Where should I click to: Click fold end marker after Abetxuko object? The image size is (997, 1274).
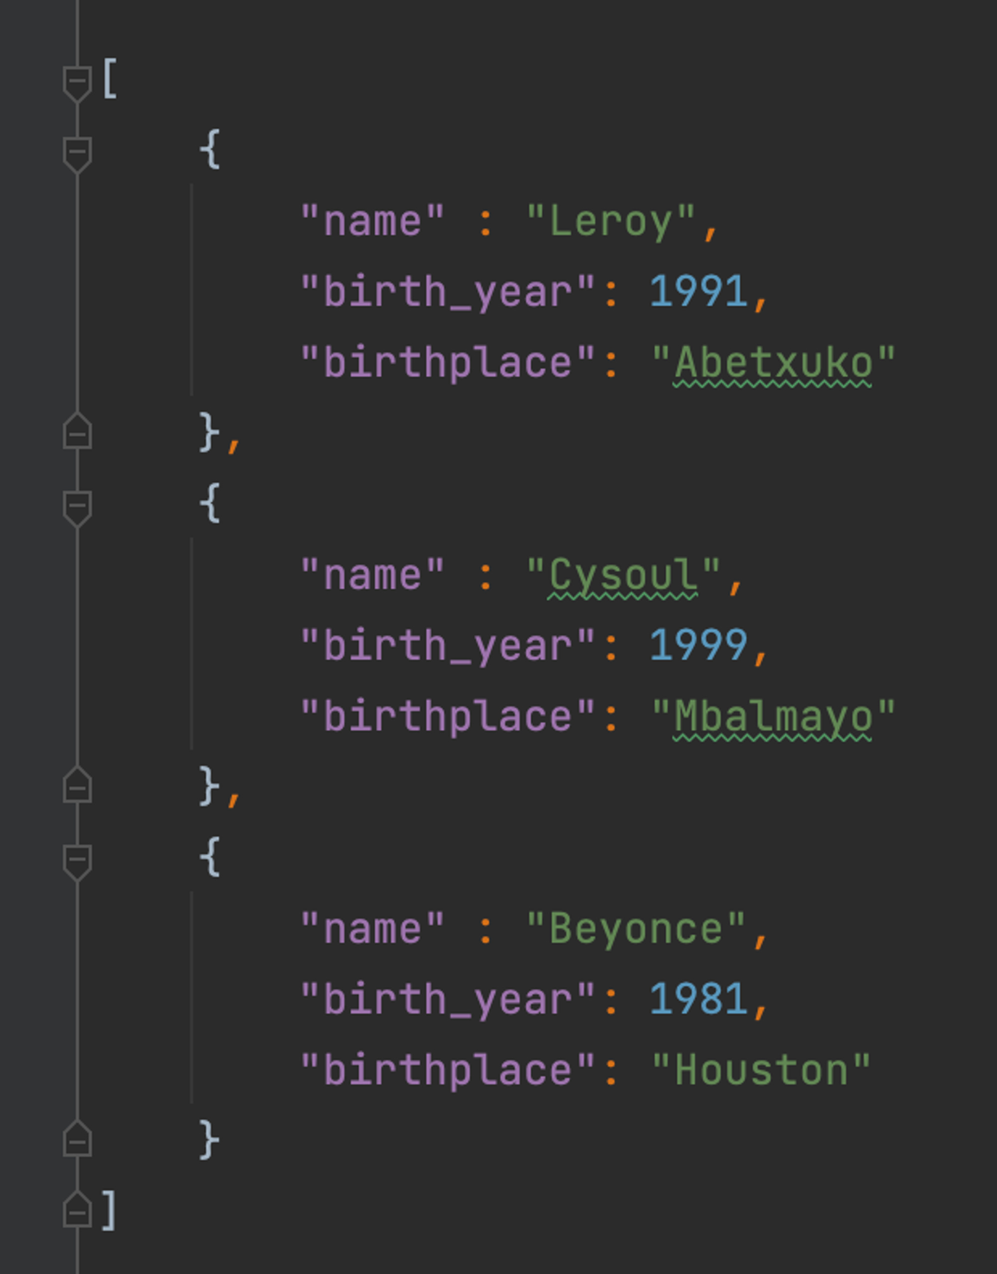click(x=77, y=434)
